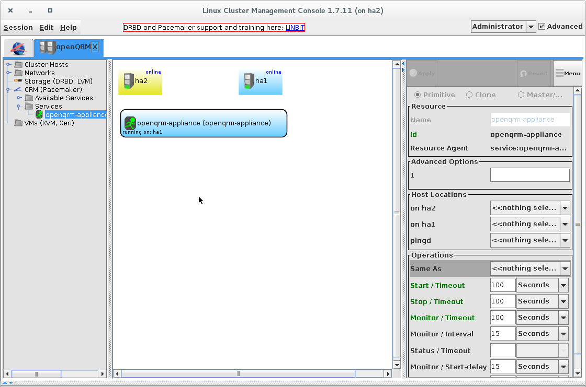The width and height of the screenshot is (586, 387).
Task: Click the graph scroll left arrow
Action: (x=117, y=374)
